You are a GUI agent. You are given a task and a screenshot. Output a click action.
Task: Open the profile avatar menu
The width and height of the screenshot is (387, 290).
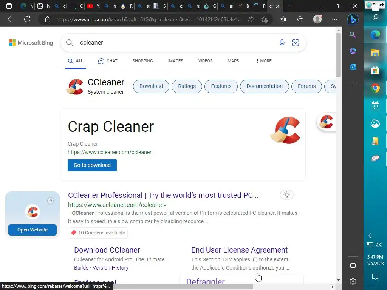317,19
